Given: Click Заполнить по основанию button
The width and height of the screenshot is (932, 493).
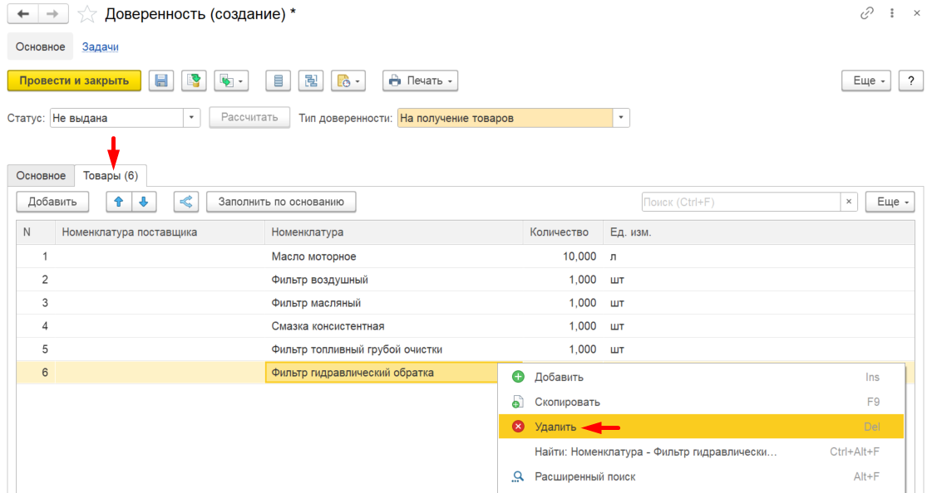Looking at the screenshot, I should tap(281, 202).
